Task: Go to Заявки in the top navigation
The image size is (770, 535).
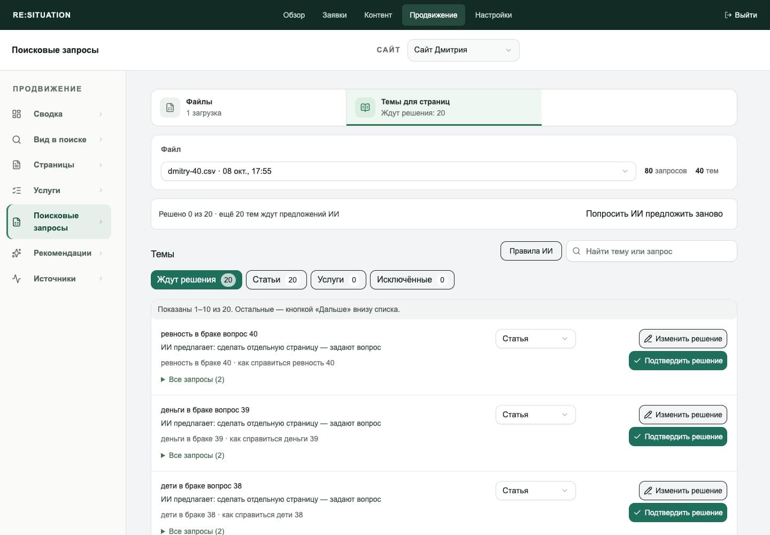Action: (335, 15)
